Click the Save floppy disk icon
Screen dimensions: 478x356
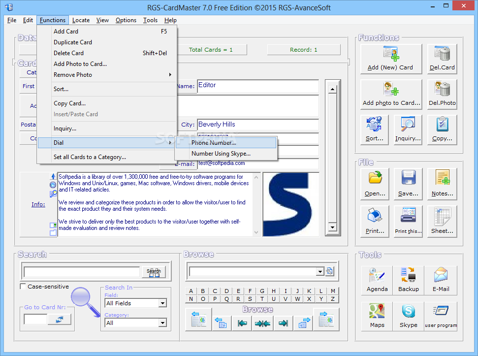click(408, 184)
